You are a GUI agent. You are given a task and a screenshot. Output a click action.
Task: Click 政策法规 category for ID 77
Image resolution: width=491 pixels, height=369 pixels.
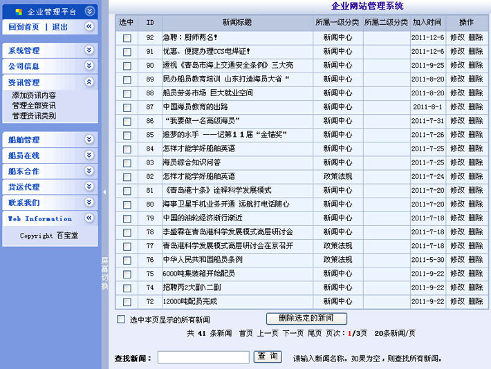coord(337,246)
